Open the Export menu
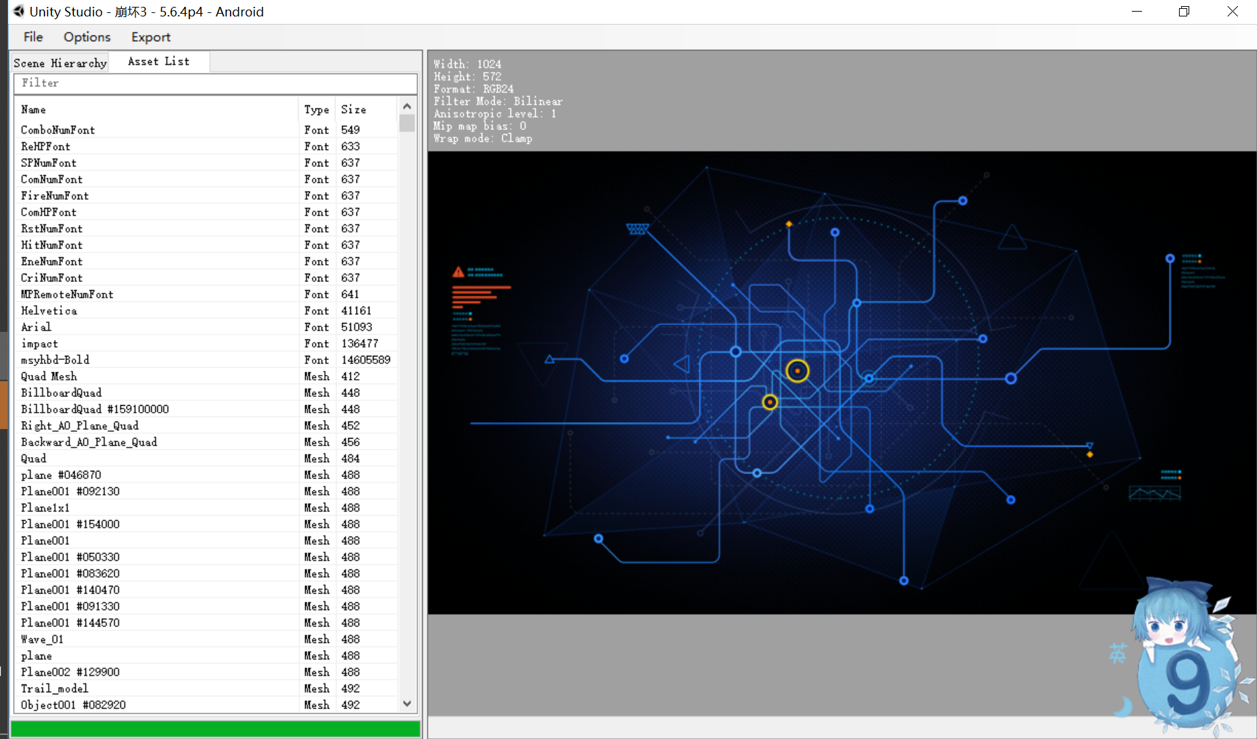Screen dimensions: 1257x739 tap(151, 37)
